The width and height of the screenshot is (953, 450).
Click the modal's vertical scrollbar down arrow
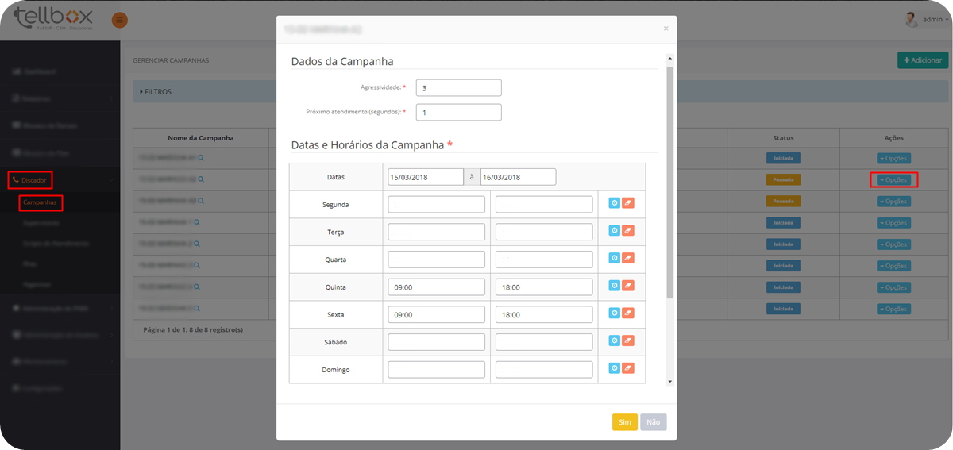tap(669, 381)
